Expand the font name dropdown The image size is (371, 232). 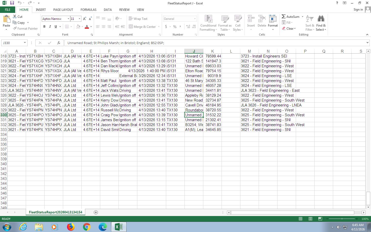tap(68, 19)
